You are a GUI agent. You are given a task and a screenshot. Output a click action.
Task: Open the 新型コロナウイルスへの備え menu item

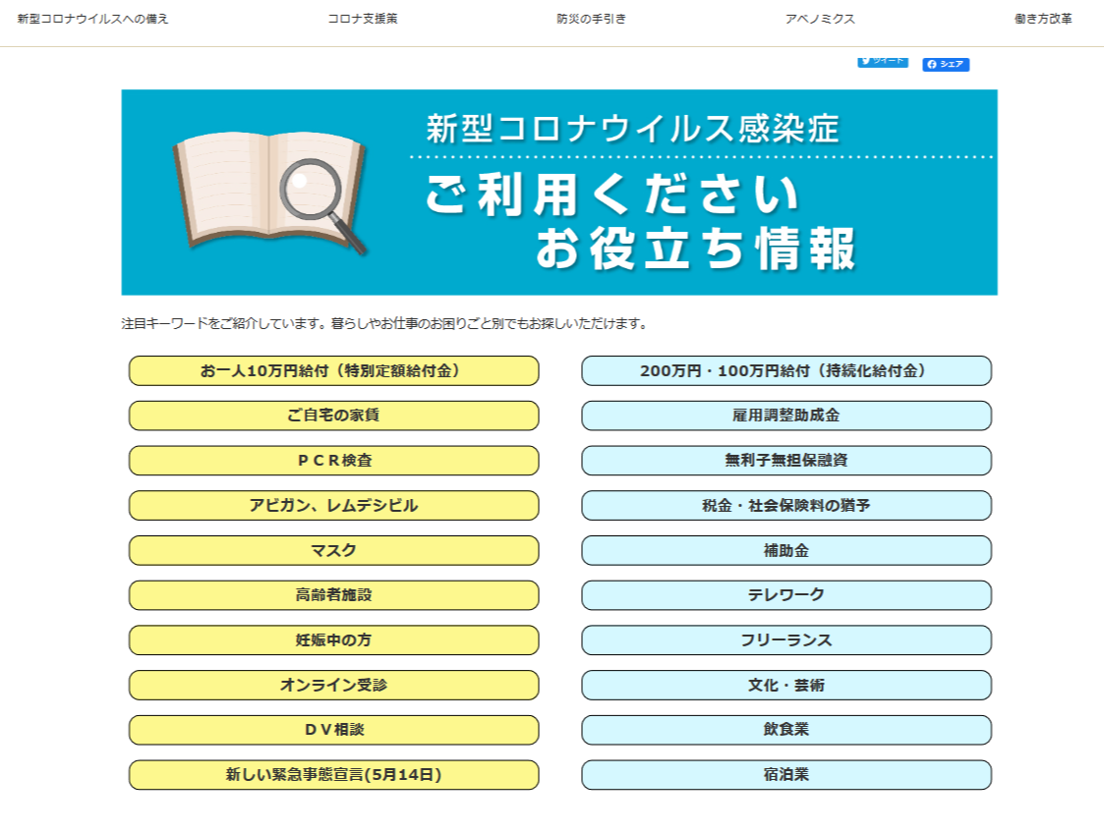pyautogui.click(x=91, y=17)
